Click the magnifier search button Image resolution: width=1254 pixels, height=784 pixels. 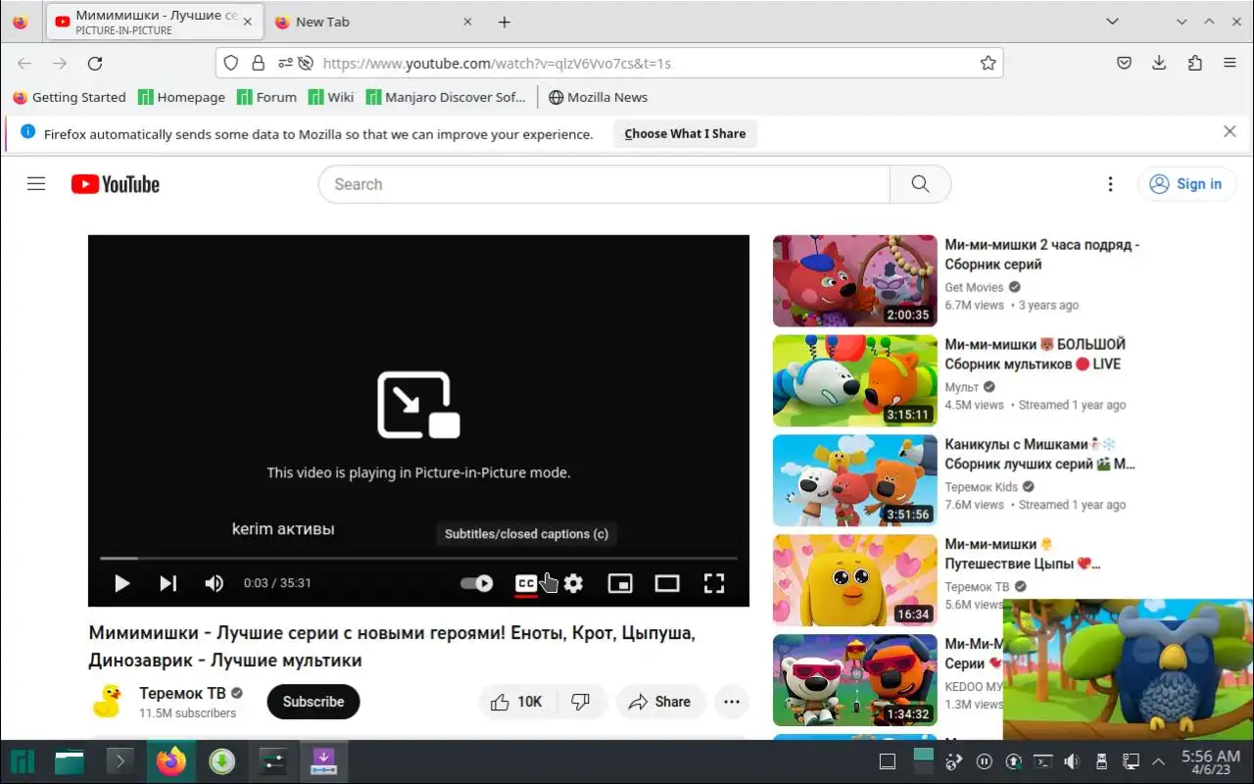(920, 184)
